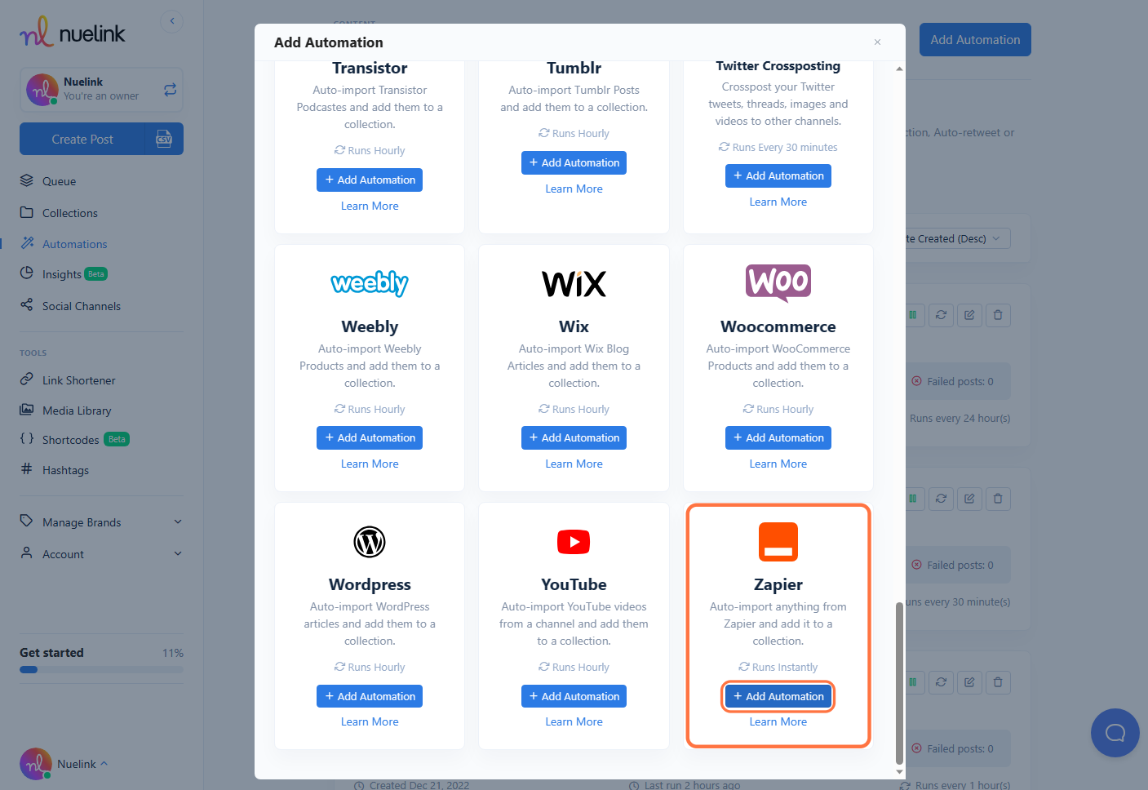
Task: Switch brand using the swap arrows icon
Action: click(170, 90)
